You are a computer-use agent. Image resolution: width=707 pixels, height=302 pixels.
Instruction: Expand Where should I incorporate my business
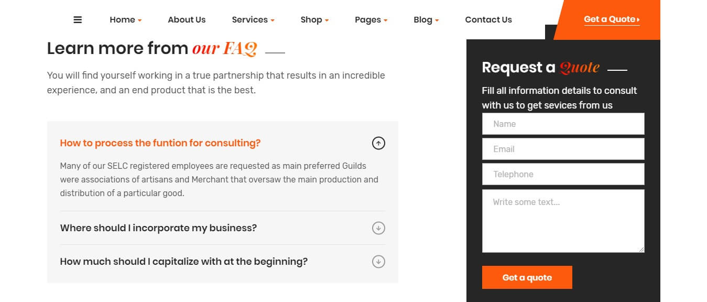[x=223, y=228]
